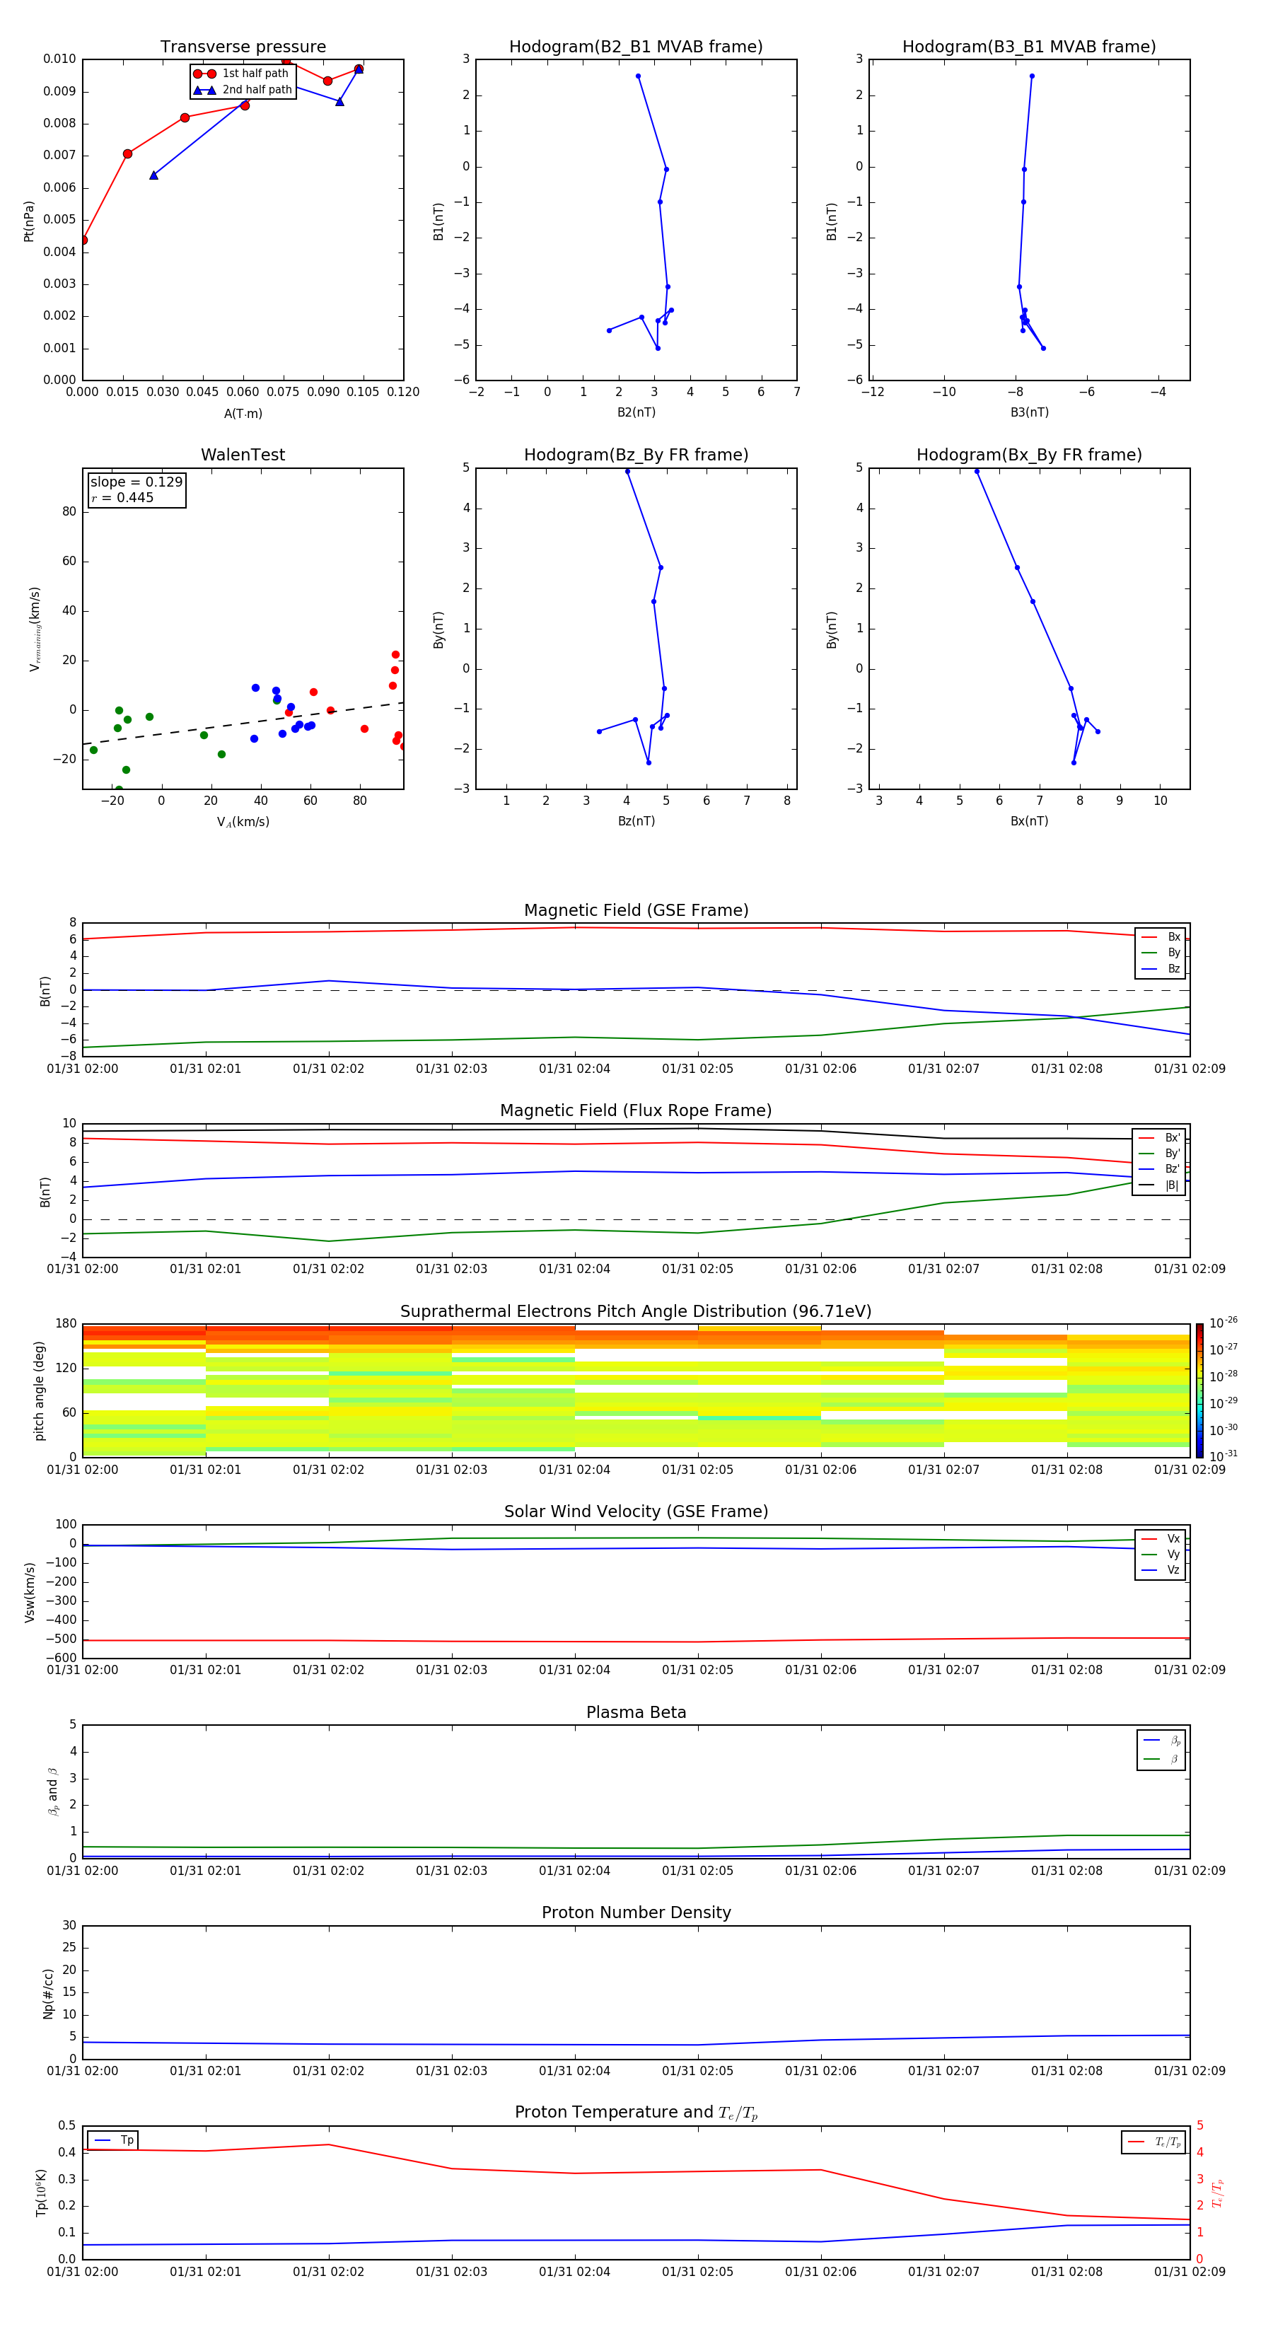Click the pitch angle colorbar
The image size is (1273, 2334).
1199,1390
